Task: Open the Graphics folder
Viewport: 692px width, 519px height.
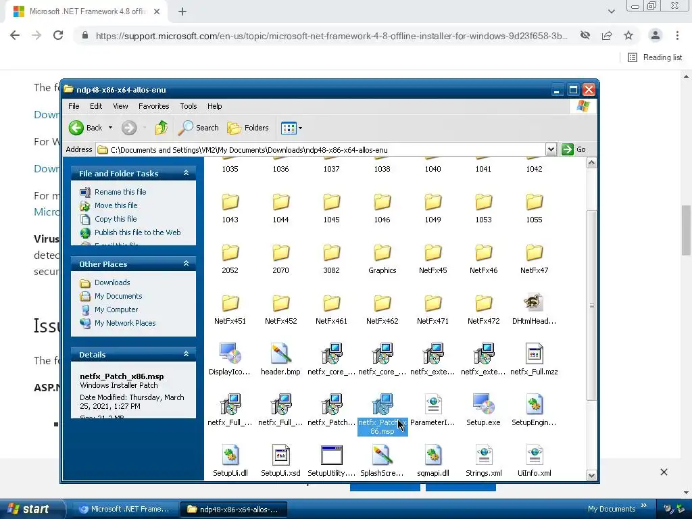Action: [382, 253]
